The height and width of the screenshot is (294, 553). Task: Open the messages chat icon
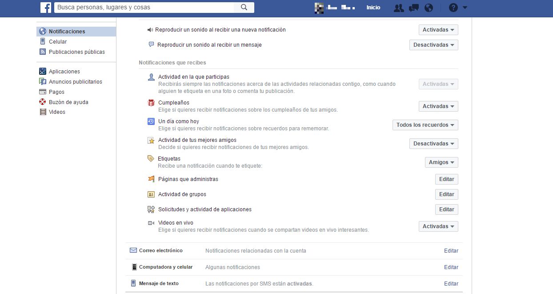[414, 8]
